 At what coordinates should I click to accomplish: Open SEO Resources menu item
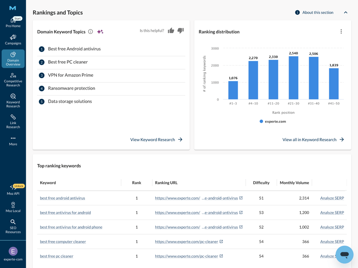13,226
